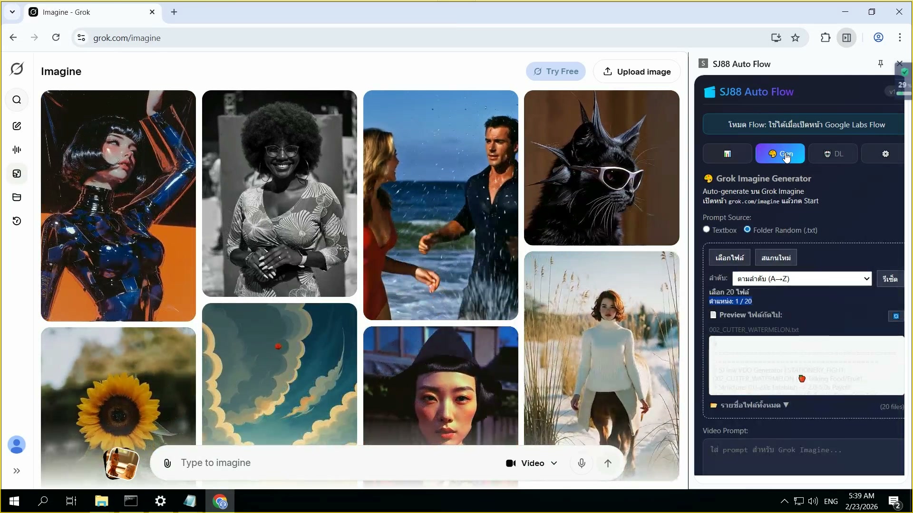Open the History clock icon in the sidebar

coord(17,221)
